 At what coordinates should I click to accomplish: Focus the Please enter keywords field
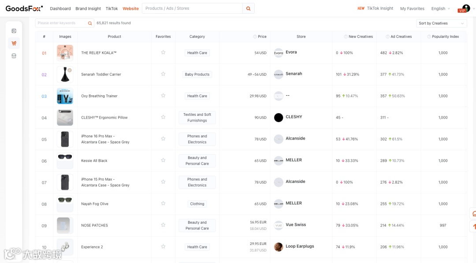click(61, 23)
